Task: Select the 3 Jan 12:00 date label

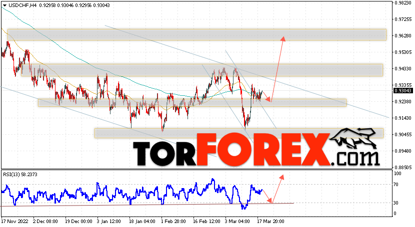Action: point(109,221)
